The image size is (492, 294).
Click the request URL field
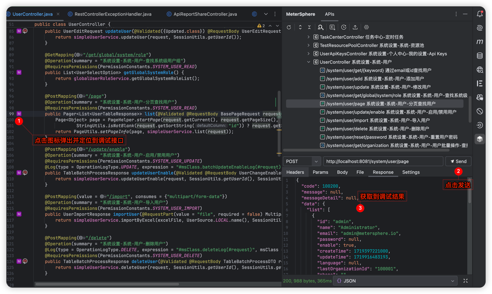(x=383, y=161)
